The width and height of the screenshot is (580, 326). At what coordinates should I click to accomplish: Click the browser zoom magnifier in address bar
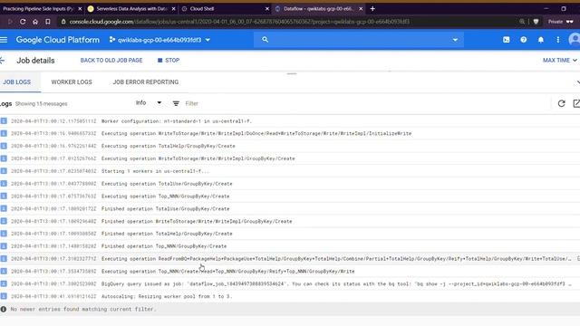point(522,22)
